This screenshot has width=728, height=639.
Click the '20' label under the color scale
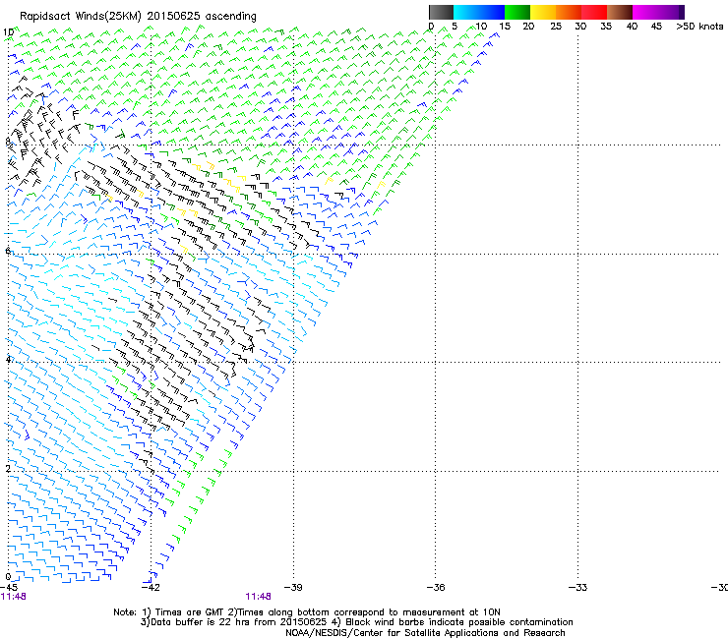coord(528,27)
